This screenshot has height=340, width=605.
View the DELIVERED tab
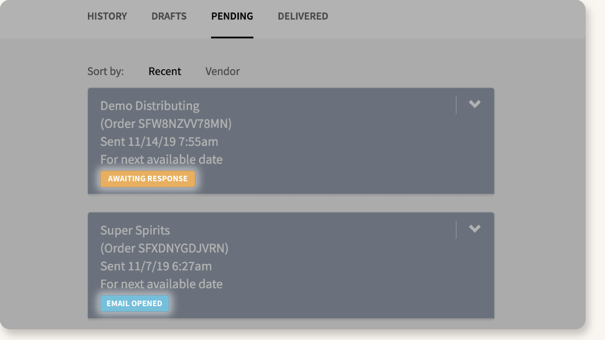(302, 16)
